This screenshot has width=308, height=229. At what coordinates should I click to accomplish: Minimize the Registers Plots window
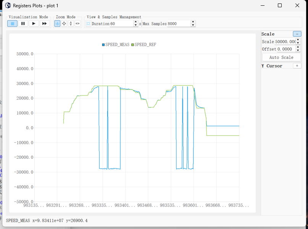click(x=263, y=5)
